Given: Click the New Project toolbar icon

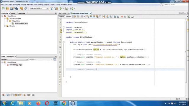Looking at the screenshot, I should pos(8,9).
